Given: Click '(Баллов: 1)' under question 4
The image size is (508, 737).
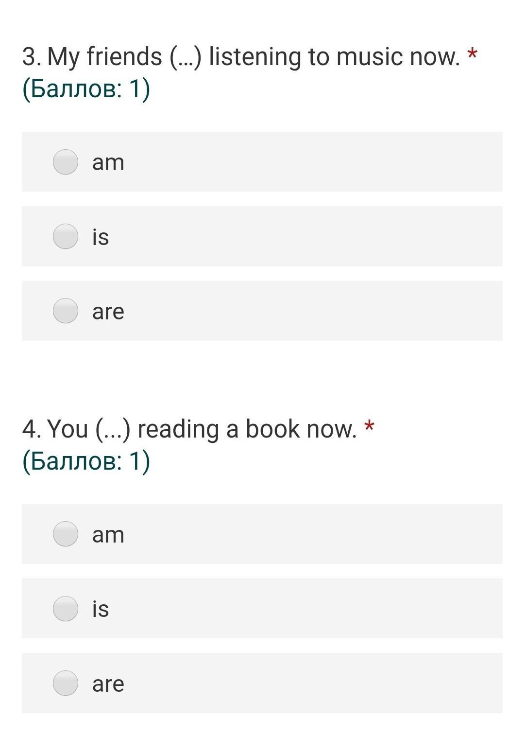Looking at the screenshot, I should click(86, 461).
